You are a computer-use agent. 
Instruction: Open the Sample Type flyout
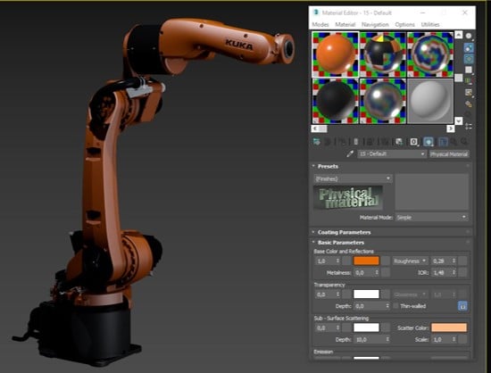(469, 36)
